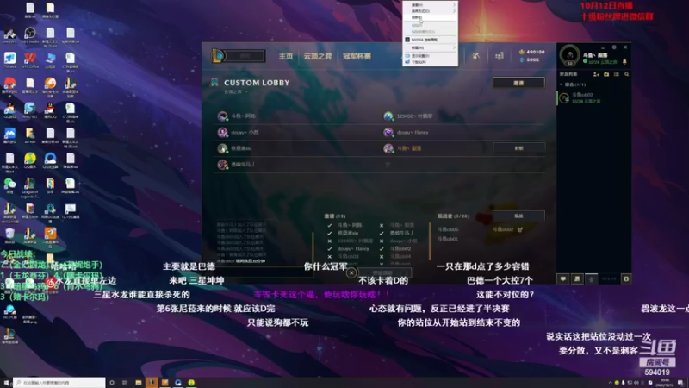The width and height of the screenshot is (689, 388).
Task: Click the start game button at the lobby bottom
Action: (x=382, y=273)
